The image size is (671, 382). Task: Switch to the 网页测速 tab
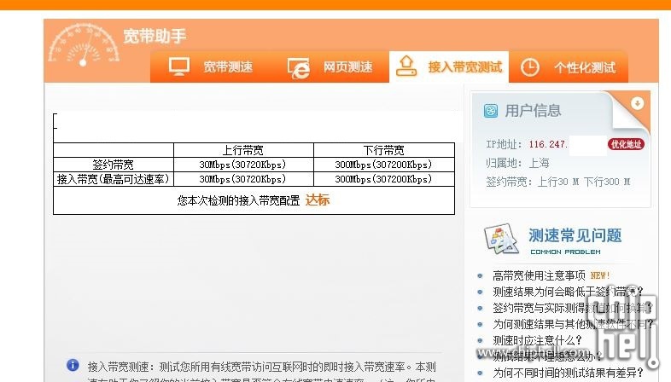point(330,67)
